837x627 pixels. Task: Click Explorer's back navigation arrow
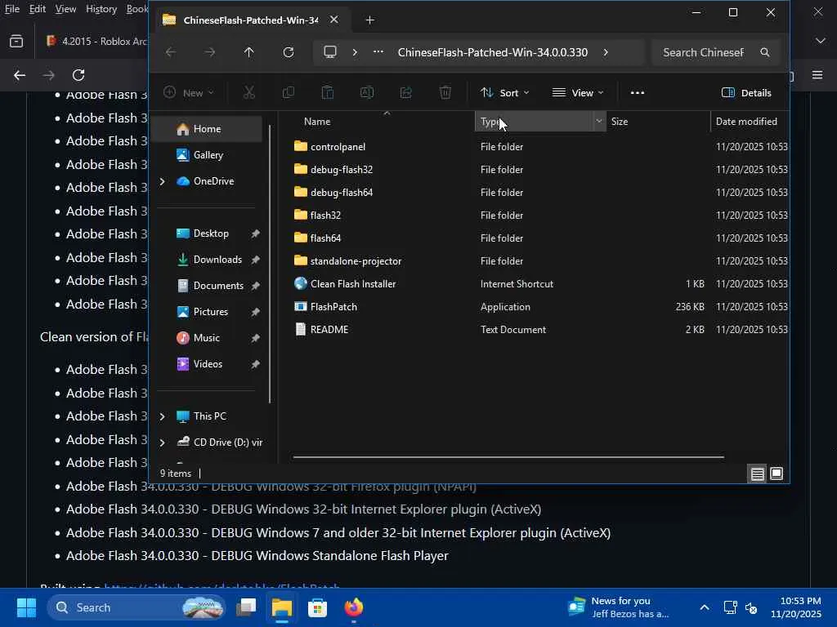click(x=171, y=52)
